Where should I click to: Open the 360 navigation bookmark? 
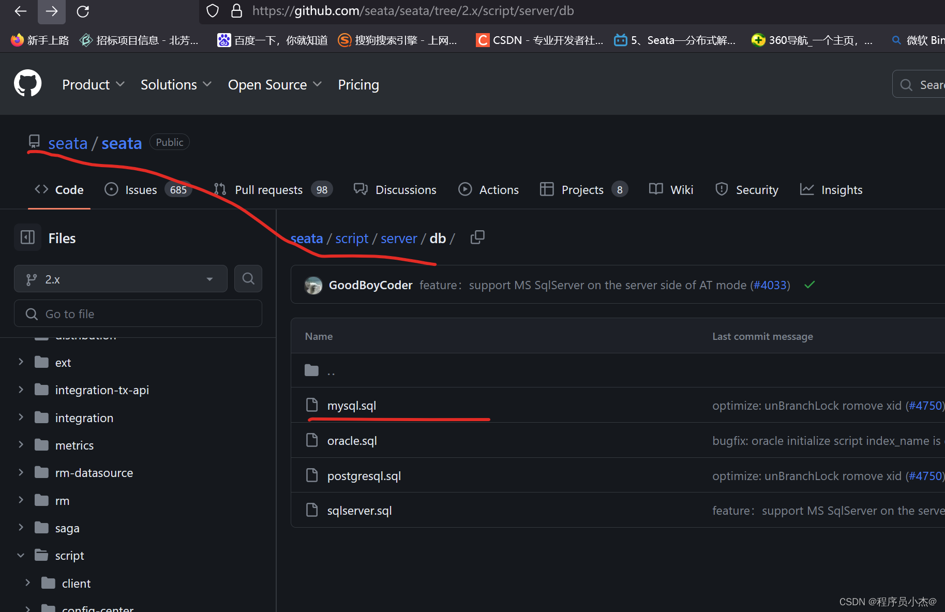(x=812, y=40)
